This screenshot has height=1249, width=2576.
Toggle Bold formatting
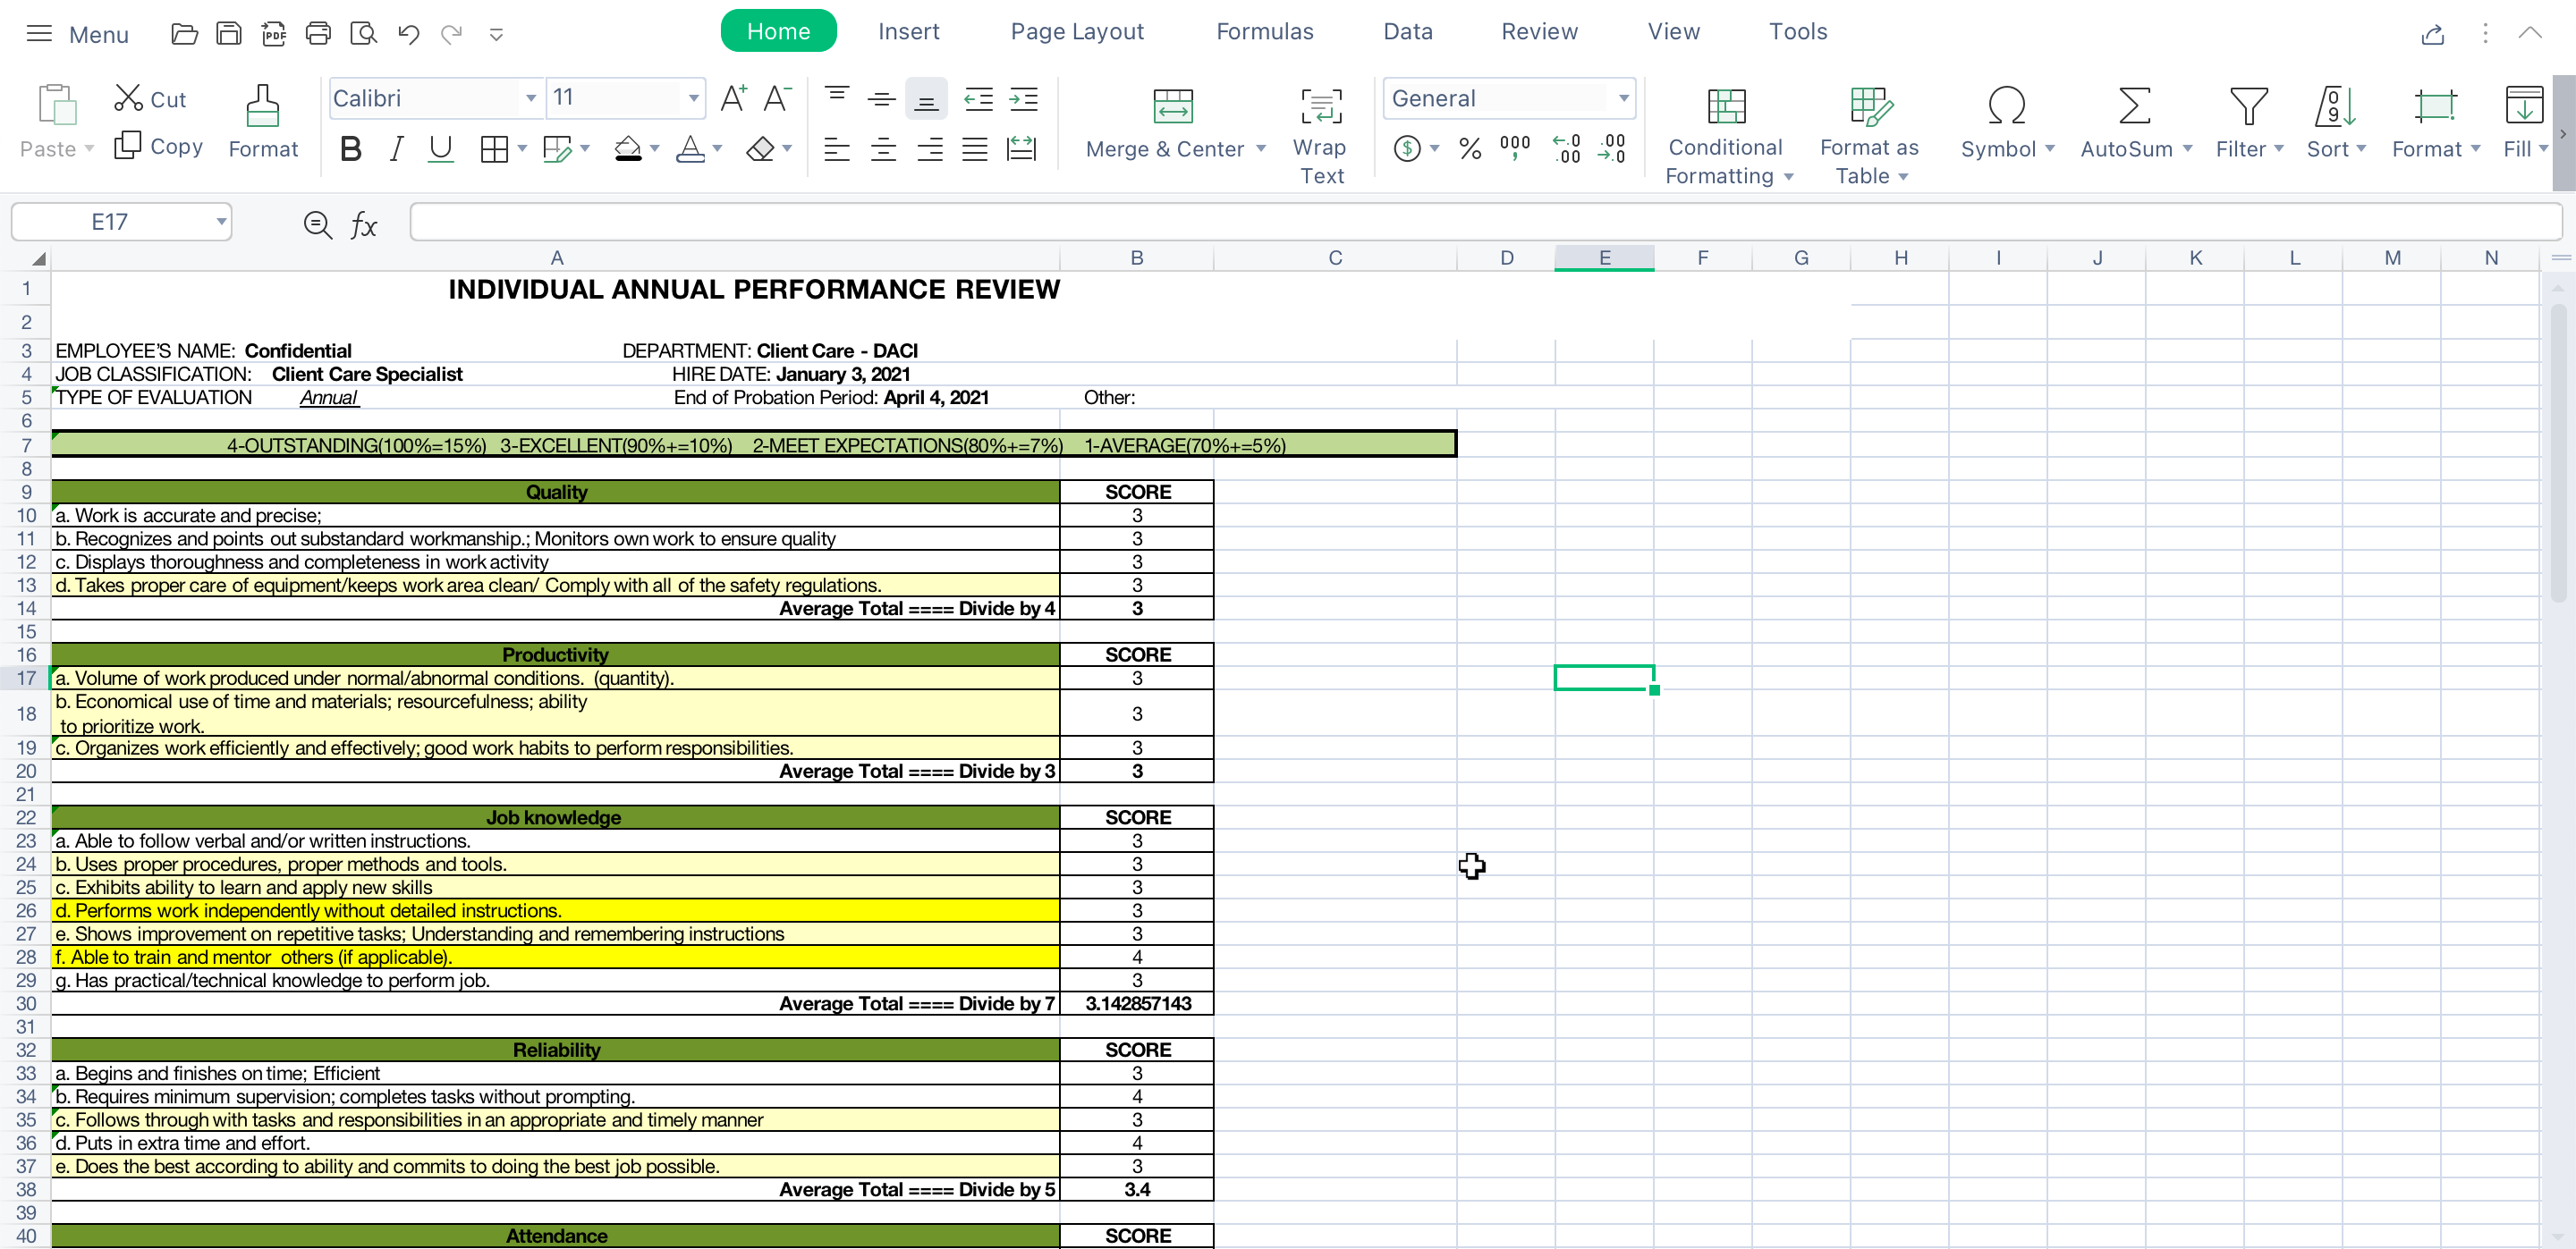click(x=350, y=150)
